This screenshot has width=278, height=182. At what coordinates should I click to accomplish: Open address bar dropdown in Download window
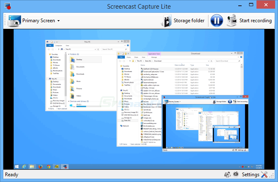208,61
